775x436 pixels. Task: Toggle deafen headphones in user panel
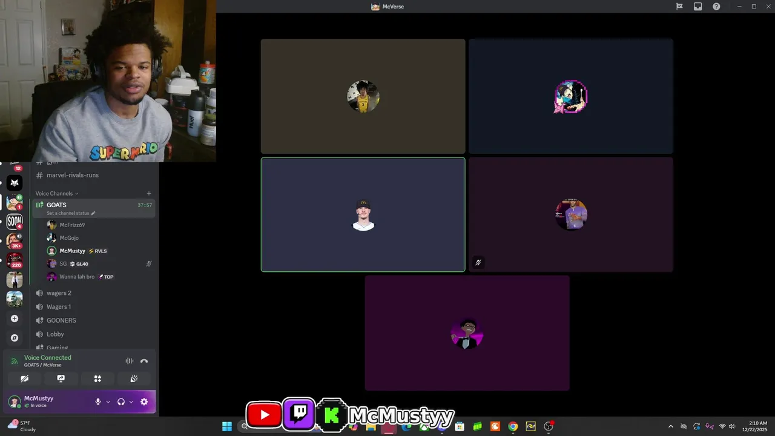tap(121, 401)
